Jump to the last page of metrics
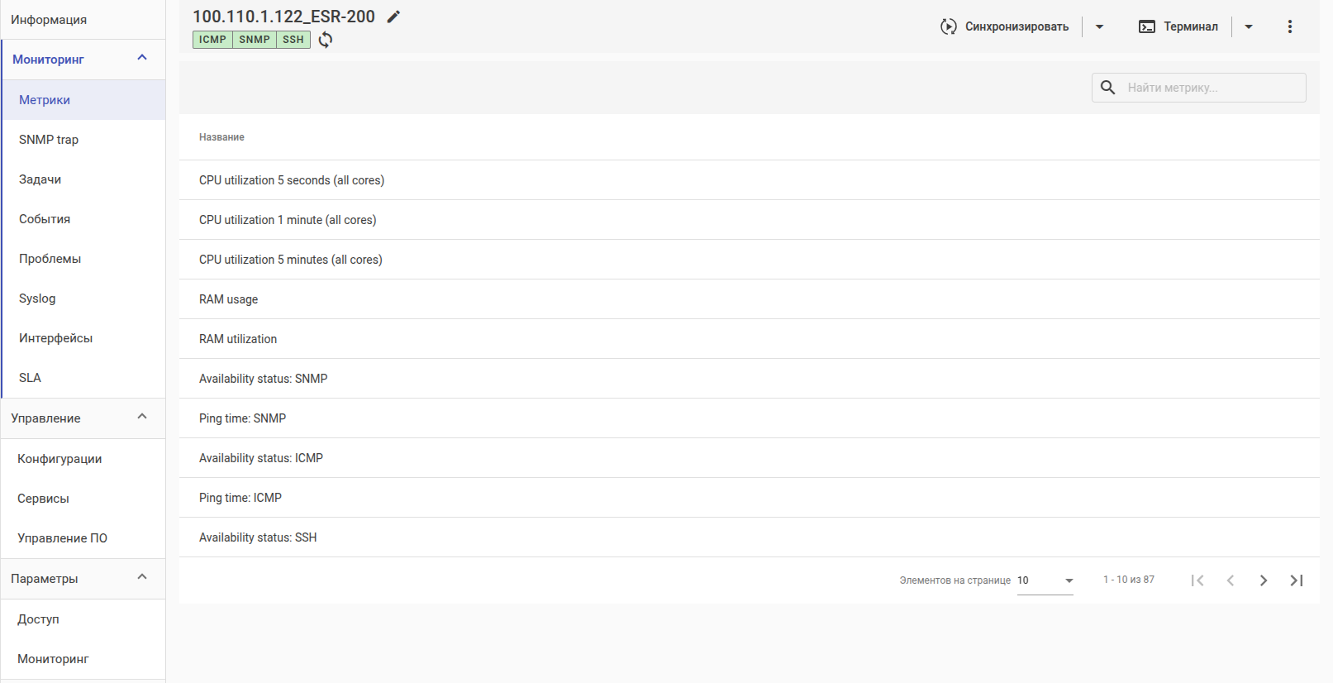 point(1296,580)
